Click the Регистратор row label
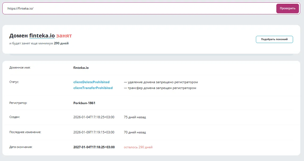The height and width of the screenshot is (161, 304). (x=18, y=103)
